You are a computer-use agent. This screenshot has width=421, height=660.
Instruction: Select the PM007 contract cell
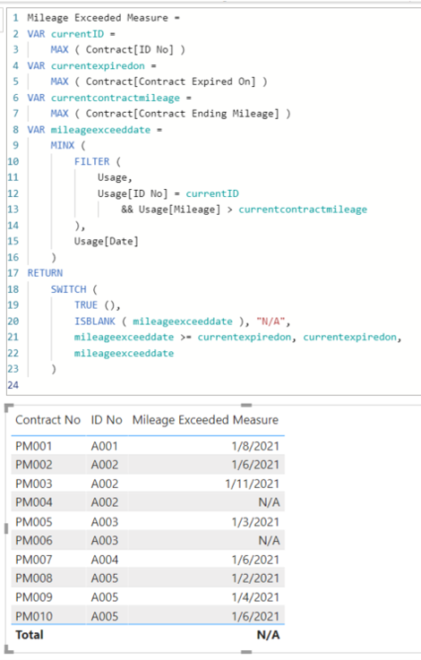(x=34, y=560)
